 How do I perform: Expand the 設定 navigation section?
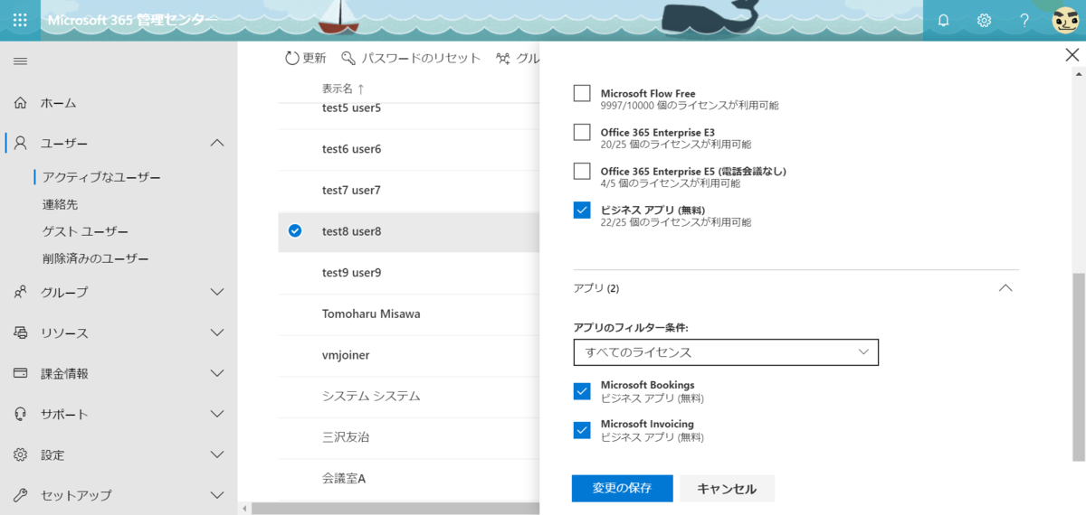[217, 454]
